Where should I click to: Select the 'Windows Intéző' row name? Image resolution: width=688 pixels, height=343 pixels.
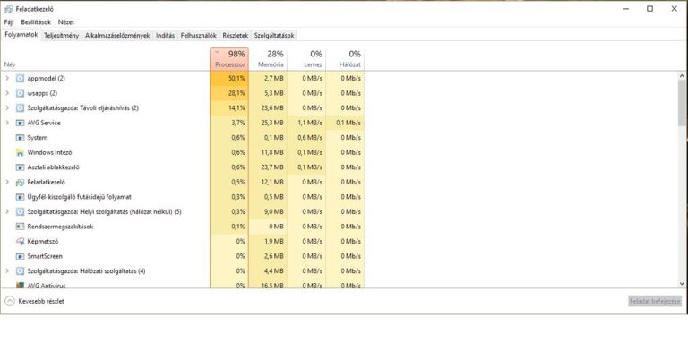click(49, 152)
